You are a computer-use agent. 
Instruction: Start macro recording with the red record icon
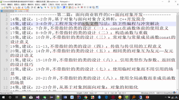coord(82,7)
